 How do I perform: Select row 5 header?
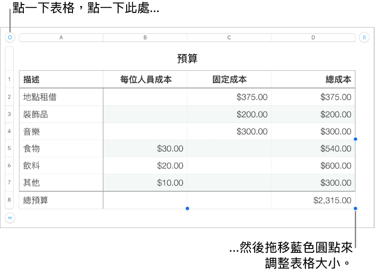coord(9,148)
